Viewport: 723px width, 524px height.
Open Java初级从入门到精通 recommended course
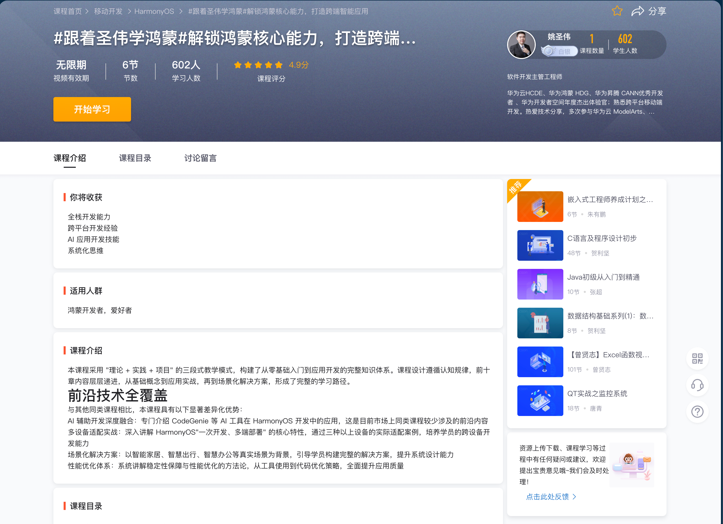pyautogui.click(x=603, y=277)
